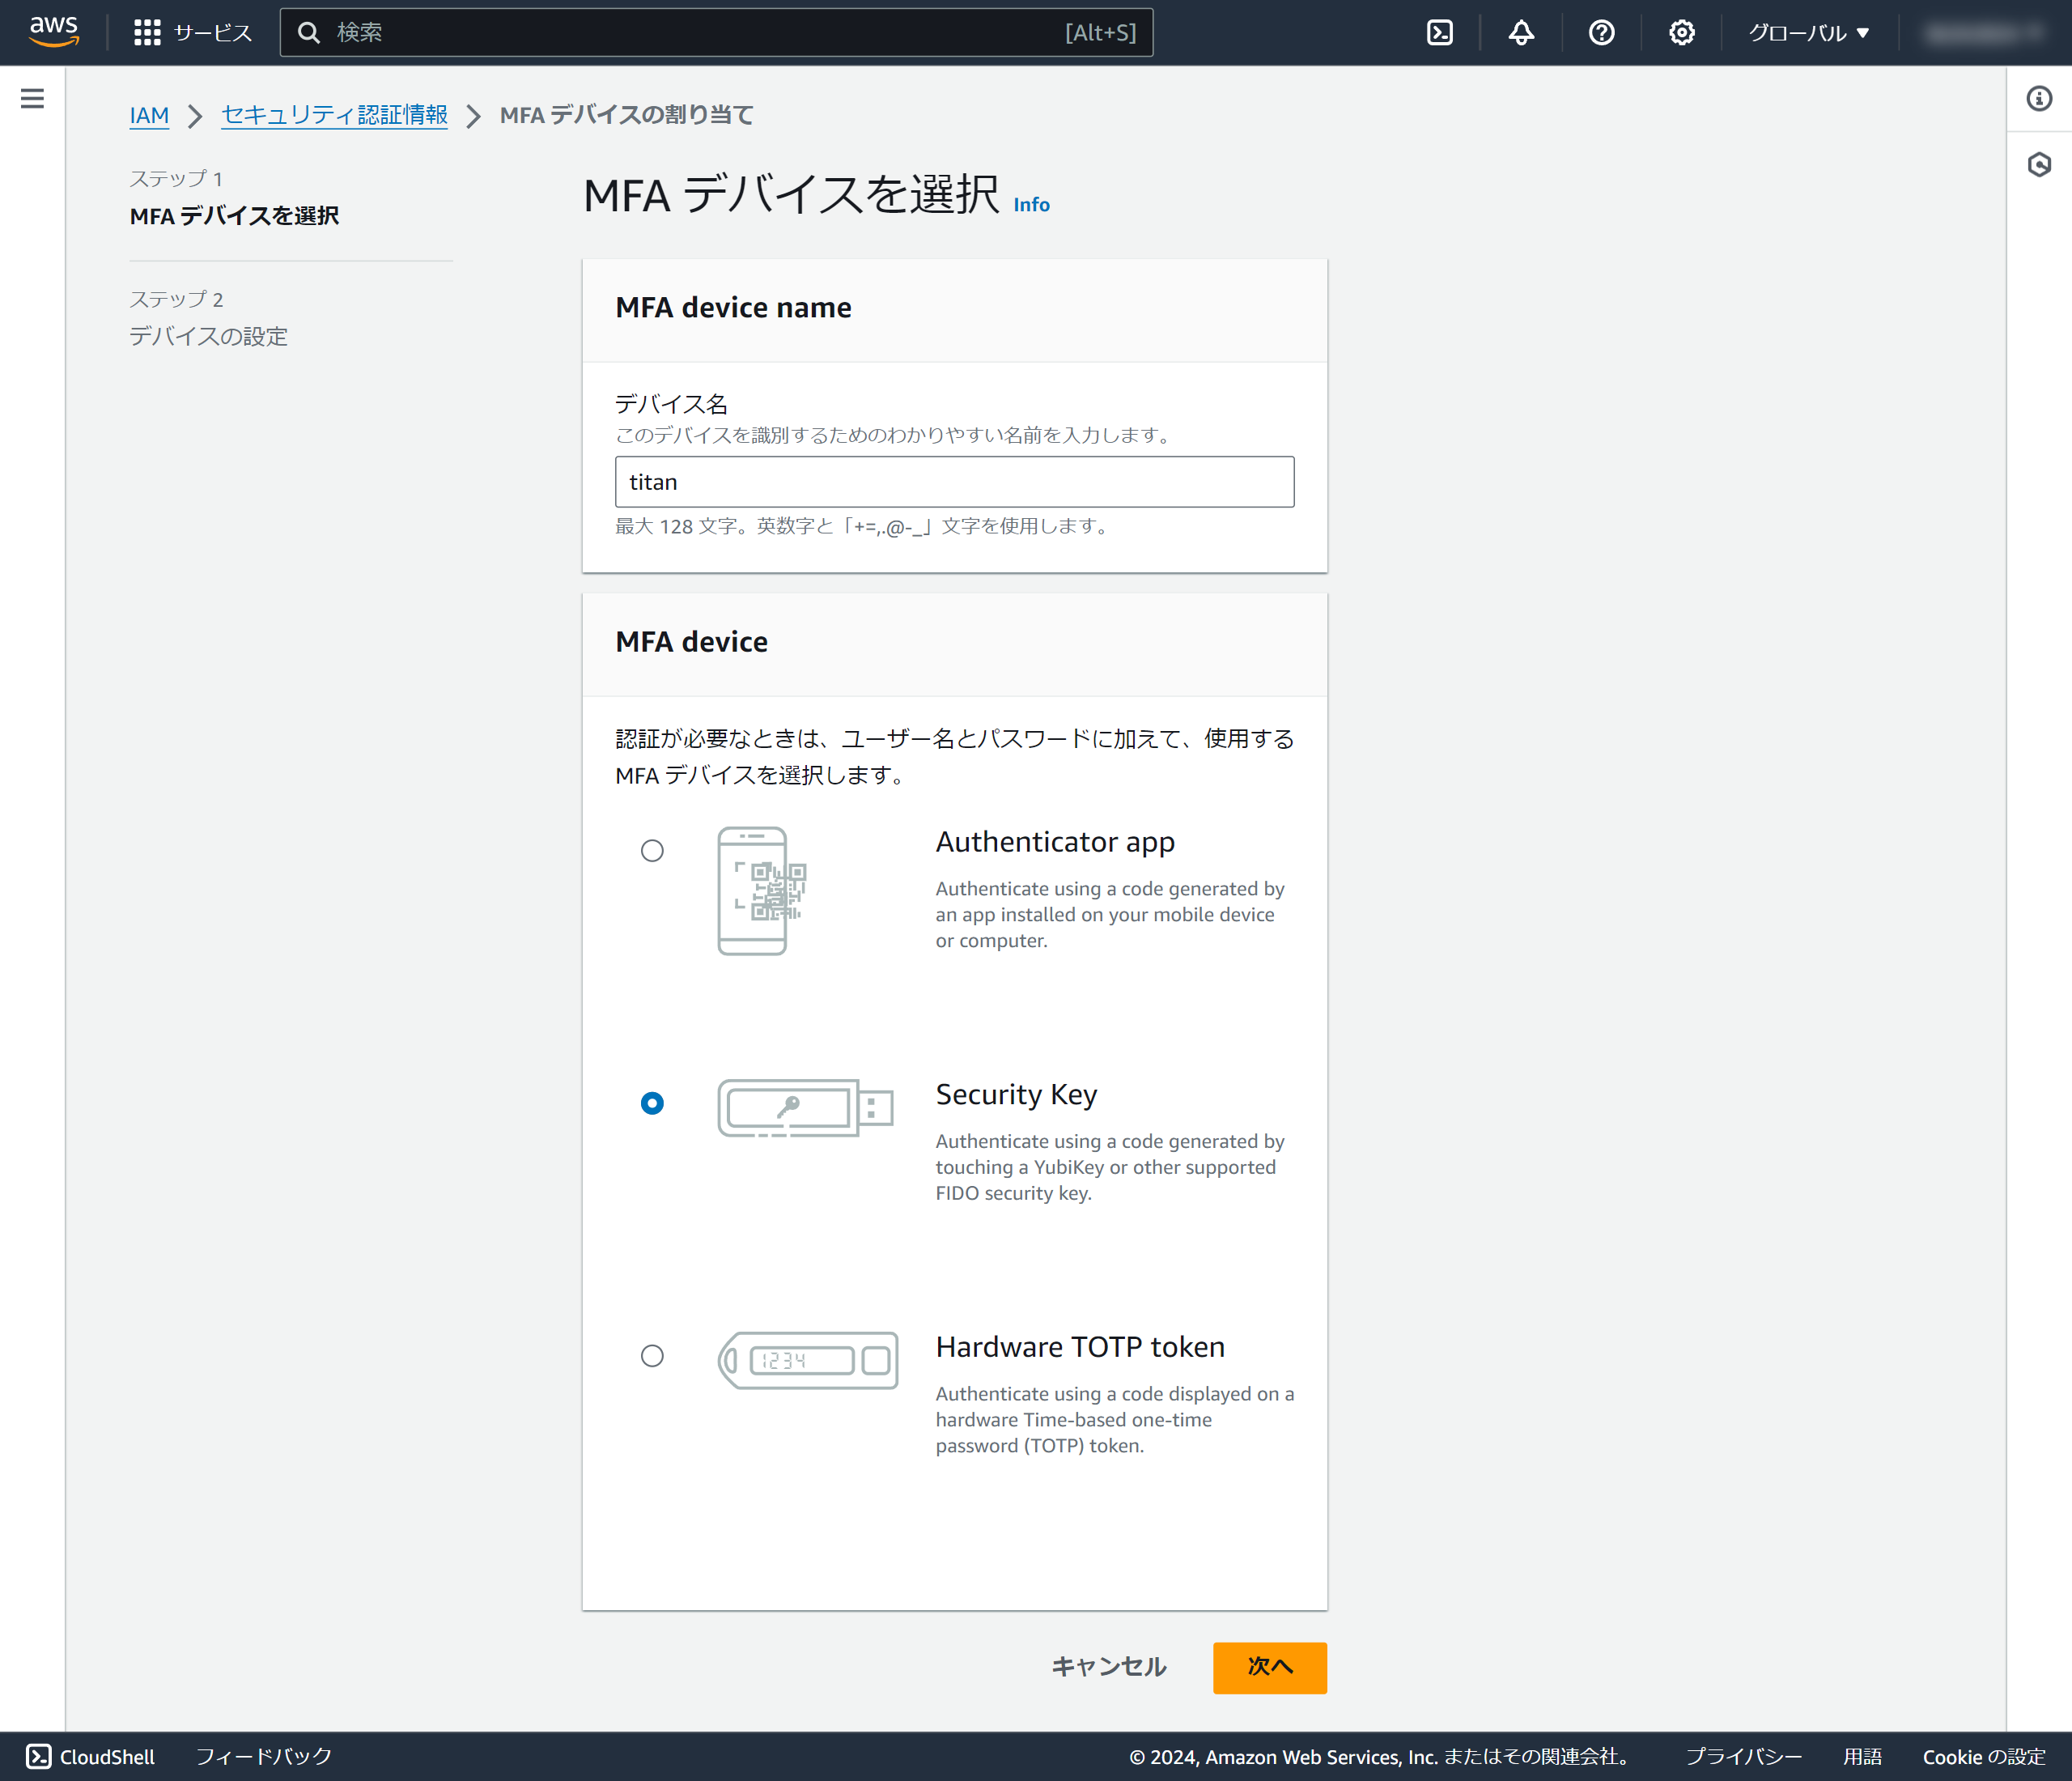Toggle the left hamburger navigation menu

(x=32, y=98)
